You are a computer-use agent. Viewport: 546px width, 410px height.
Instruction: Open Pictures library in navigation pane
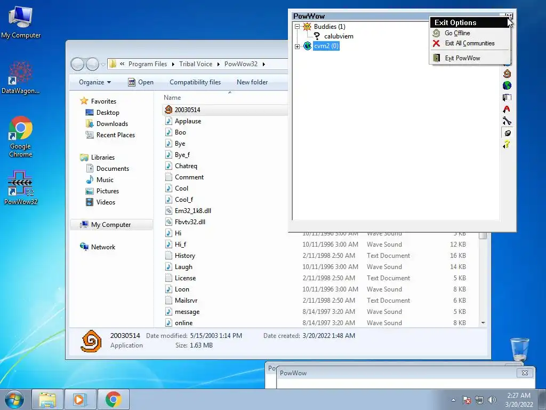(107, 191)
